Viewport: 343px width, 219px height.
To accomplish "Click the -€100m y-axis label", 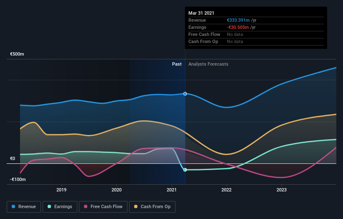I will (x=18, y=179).
